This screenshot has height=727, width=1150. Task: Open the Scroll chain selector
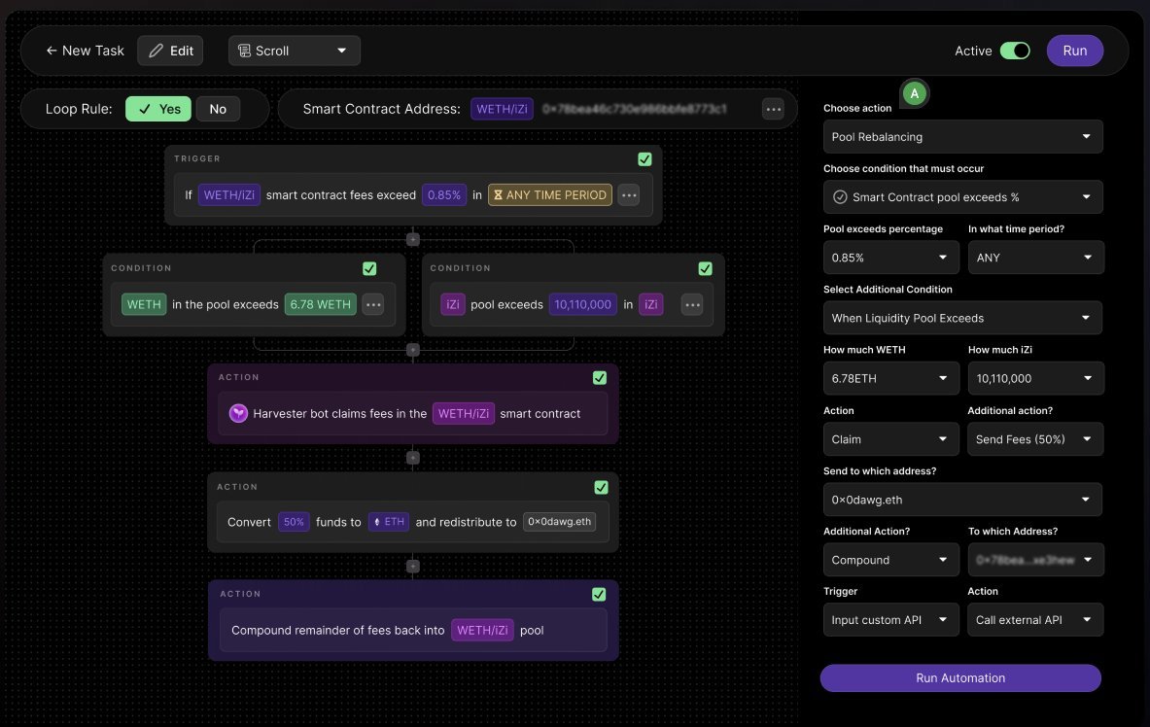point(294,50)
